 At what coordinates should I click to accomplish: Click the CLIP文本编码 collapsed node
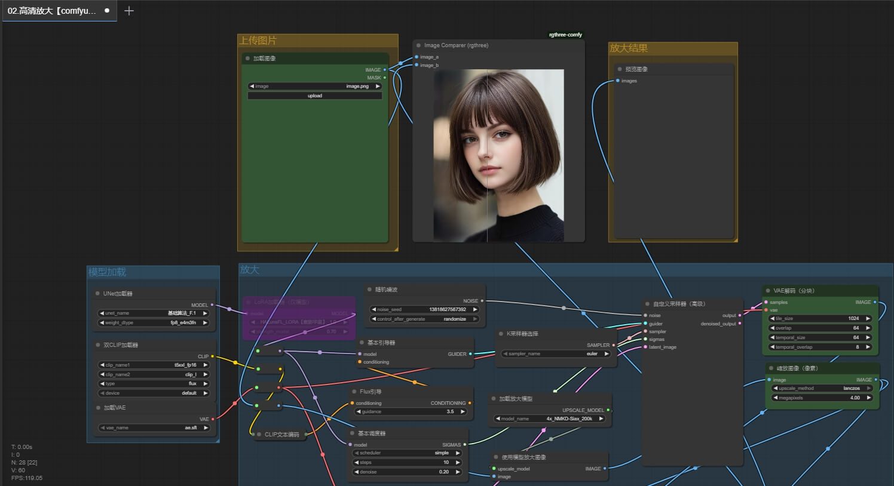coord(281,435)
